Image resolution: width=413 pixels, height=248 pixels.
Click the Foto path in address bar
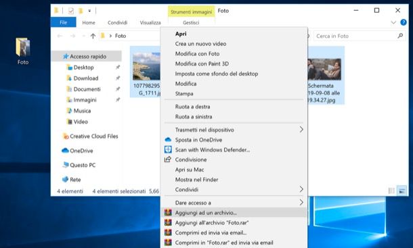[x=121, y=36]
